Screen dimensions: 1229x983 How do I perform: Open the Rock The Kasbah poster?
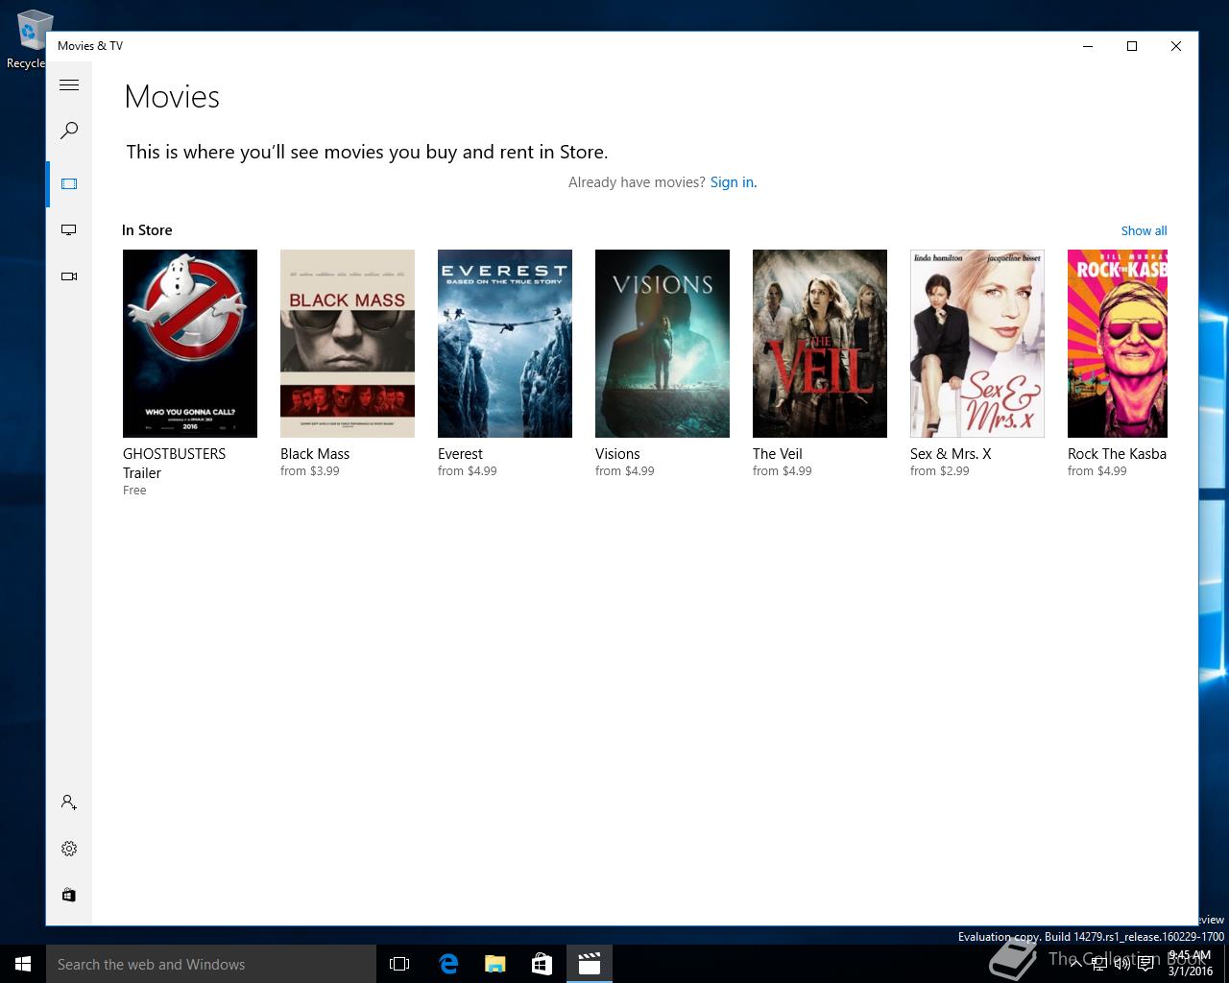(1118, 344)
